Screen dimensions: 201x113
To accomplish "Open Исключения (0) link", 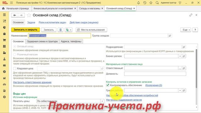I will 154,85.
